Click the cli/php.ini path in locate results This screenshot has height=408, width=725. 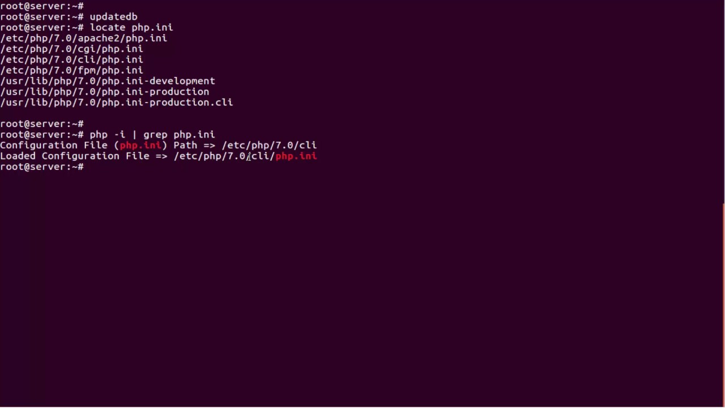pyautogui.click(x=71, y=59)
